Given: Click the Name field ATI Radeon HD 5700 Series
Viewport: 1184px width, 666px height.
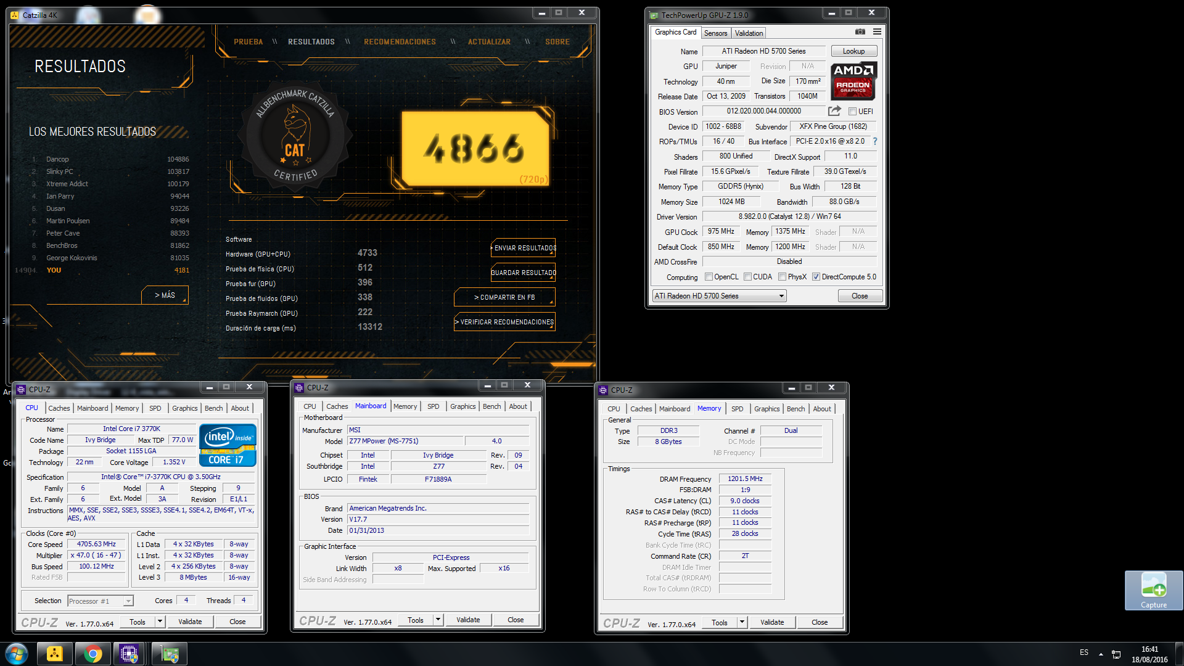Looking at the screenshot, I should (x=763, y=51).
